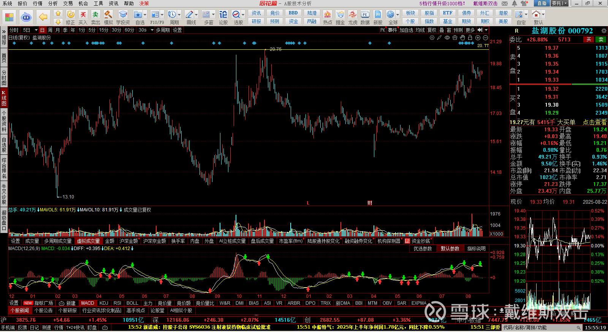Toggle 复权 price adjustment
608x332 pixels.
click(432, 30)
